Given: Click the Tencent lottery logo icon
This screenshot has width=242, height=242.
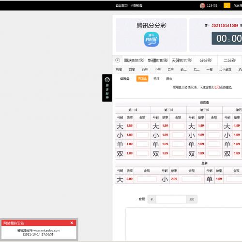Looking at the screenshot, I should point(151,39).
